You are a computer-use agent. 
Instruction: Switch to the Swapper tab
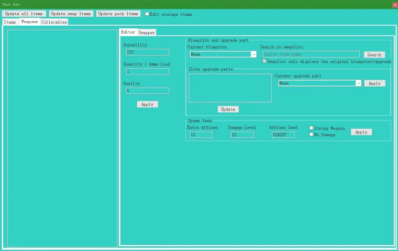(x=147, y=32)
